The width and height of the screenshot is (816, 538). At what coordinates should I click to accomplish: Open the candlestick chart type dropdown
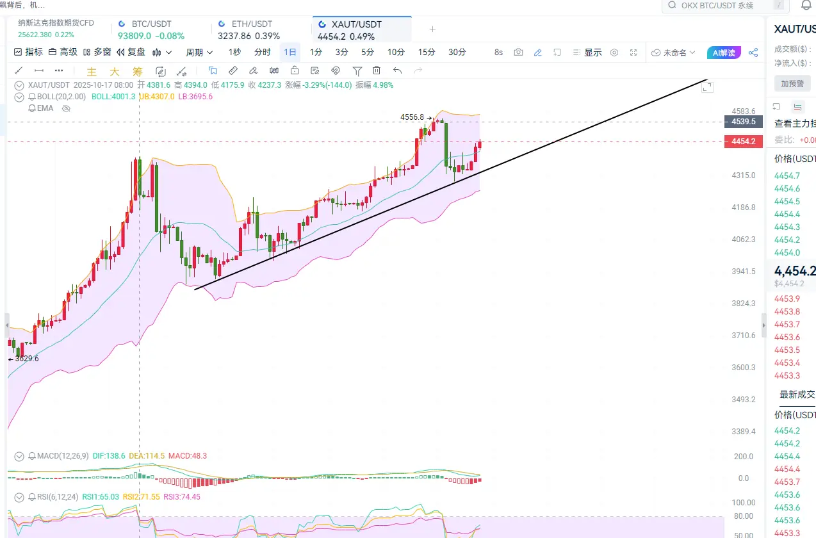point(161,53)
